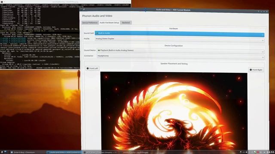Click the phoenix speaker placement image

pyautogui.click(x=174, y=111)
